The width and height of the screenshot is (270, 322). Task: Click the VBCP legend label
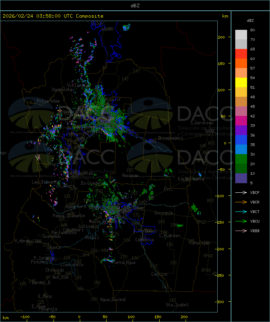pos(255,192)
